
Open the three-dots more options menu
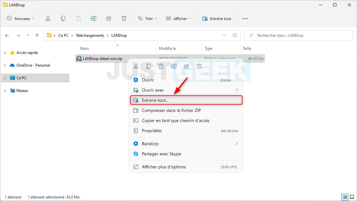[245, 19]
